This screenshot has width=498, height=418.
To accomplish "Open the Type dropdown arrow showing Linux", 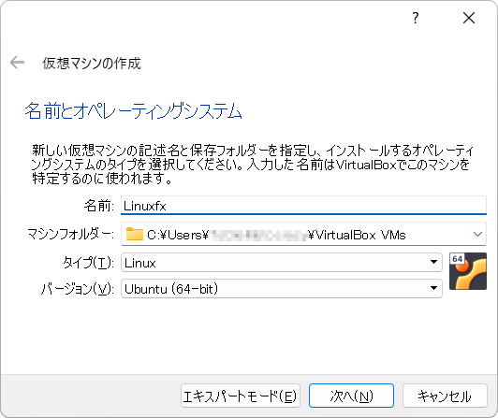I will 433,262.
